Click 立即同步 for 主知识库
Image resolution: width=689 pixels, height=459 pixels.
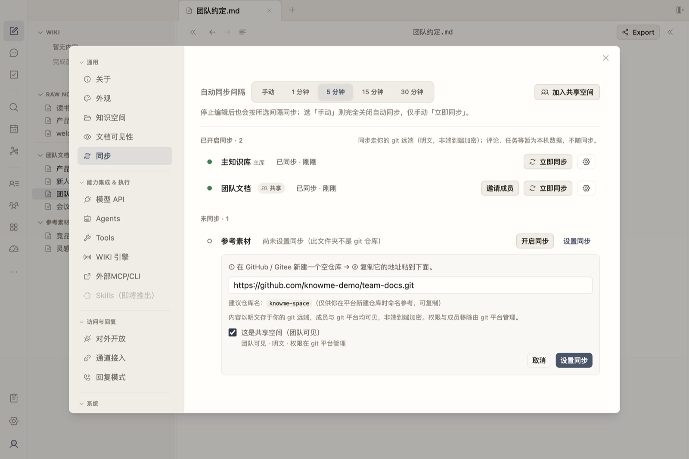tap(548, 162)
